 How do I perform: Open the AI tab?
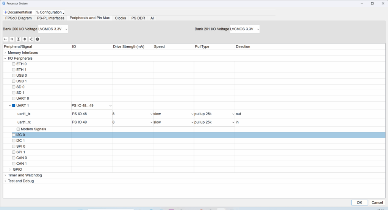tap(152, 18)
